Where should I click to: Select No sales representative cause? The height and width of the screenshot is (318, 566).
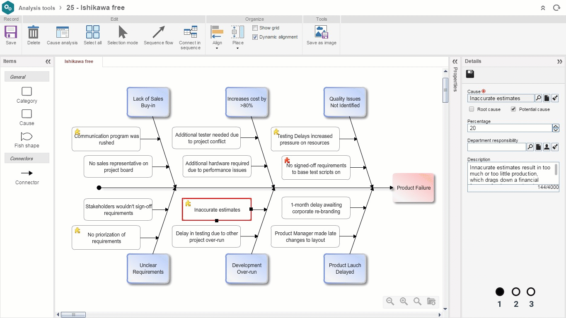pyautogui.click(x=118, y=166)
